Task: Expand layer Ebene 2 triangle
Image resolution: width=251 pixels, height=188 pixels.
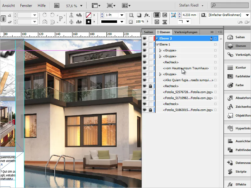Action: coord(157,38)
